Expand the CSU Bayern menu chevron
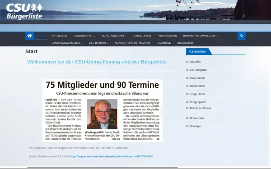Screen dimensions: 271x169 107,43
